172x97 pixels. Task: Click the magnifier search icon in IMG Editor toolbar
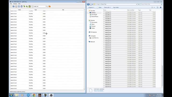(47, 6)
